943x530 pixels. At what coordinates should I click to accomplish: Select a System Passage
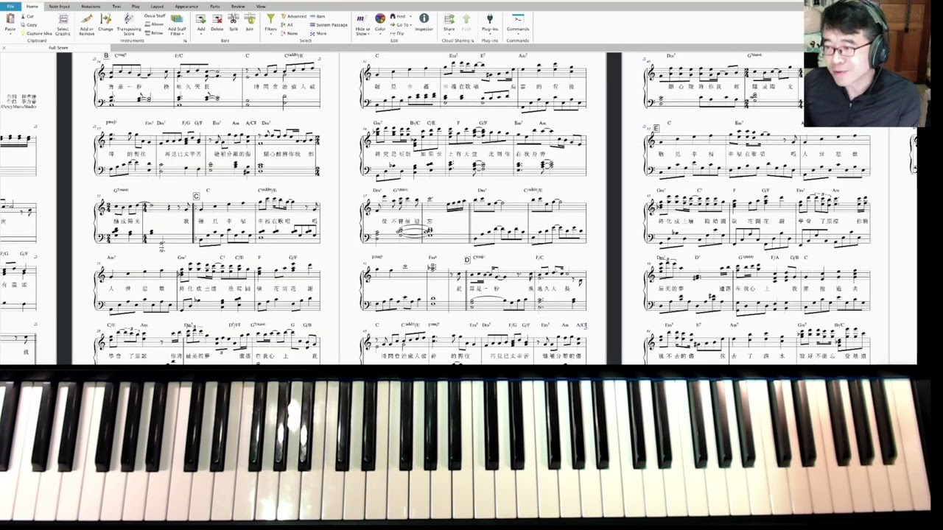(x=330, y=25)
